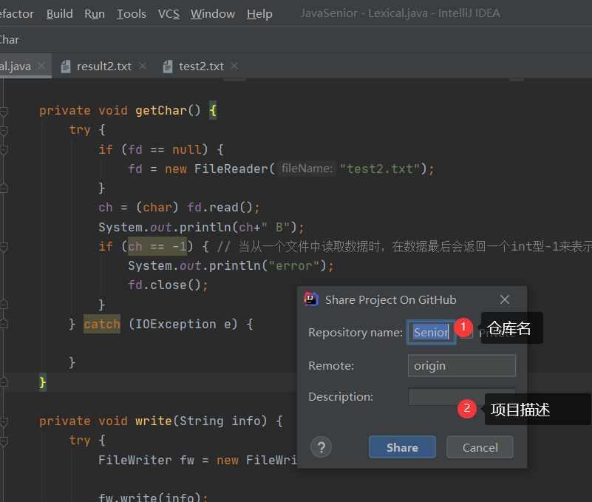
Task: Click the fold end marker beside catch line
Action: 4,323
